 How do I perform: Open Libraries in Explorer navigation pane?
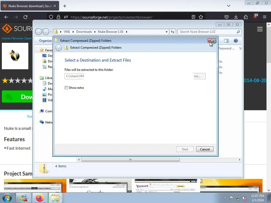click(x=46, y=78)
